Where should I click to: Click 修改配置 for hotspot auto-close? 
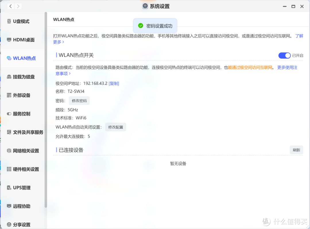pyautogui.click(x=115, y=127)
